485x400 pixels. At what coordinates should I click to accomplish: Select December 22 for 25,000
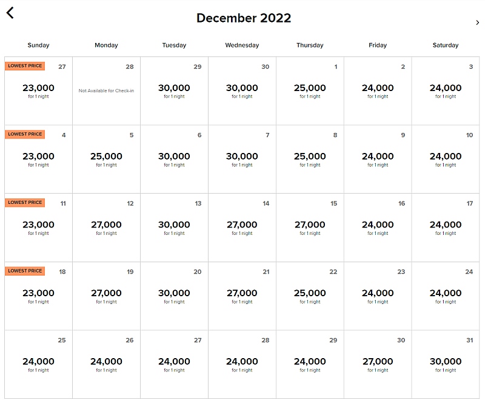click(x=310, y=296)
